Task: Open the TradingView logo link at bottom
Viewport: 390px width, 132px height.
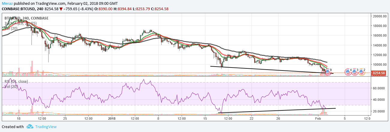Action: click(46, 127)
